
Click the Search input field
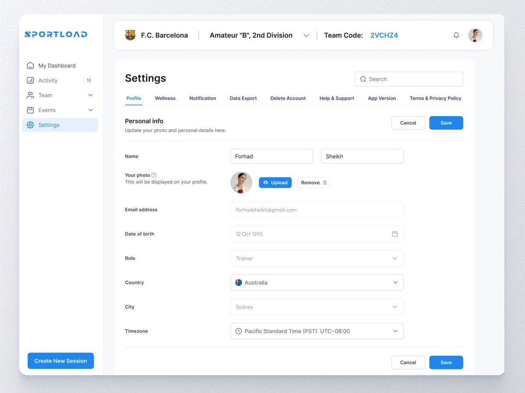click(409, 79)
